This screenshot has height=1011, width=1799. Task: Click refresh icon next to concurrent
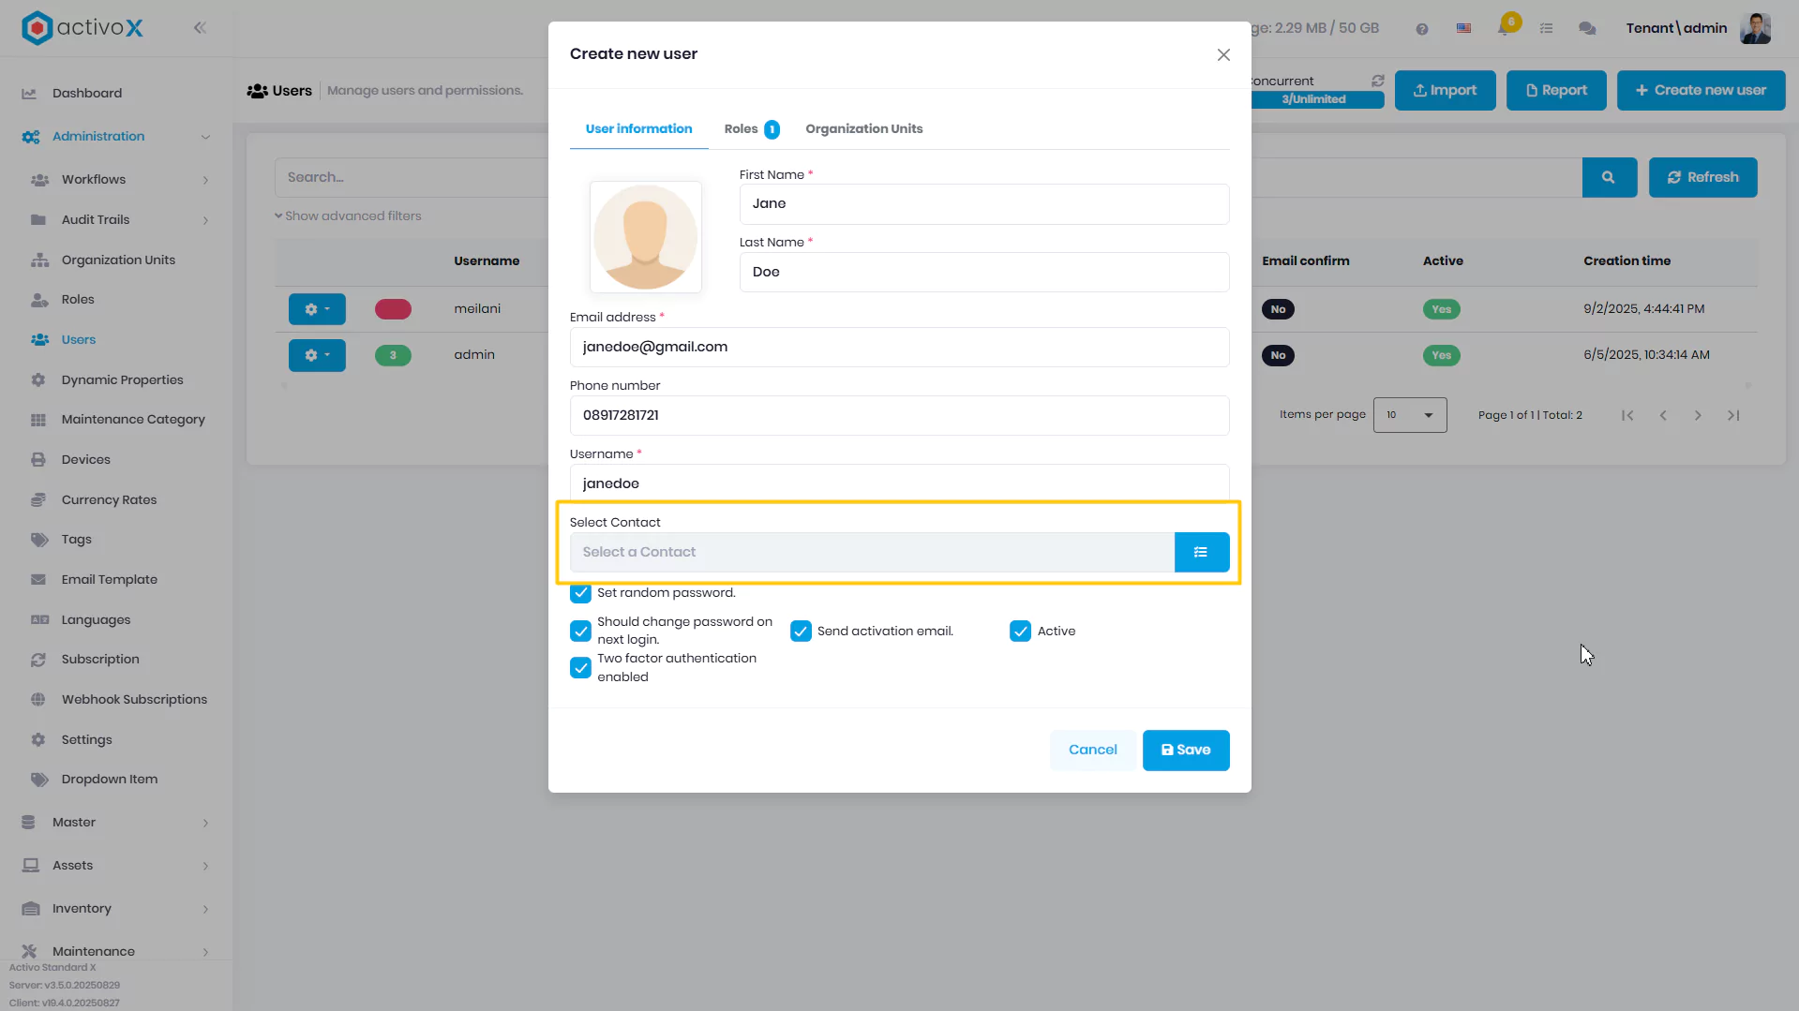point(1378,81)
